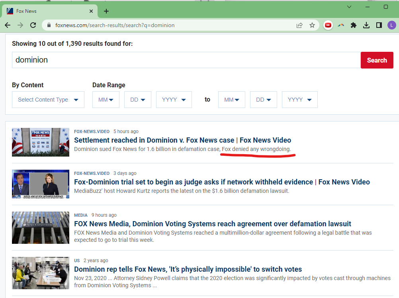399x298 pixels.
Task: Close the Fox News tab
Action: (91, 11)
